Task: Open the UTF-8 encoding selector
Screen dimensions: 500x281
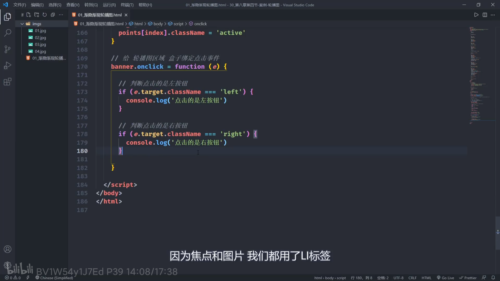Action: (x=398, y=278)
